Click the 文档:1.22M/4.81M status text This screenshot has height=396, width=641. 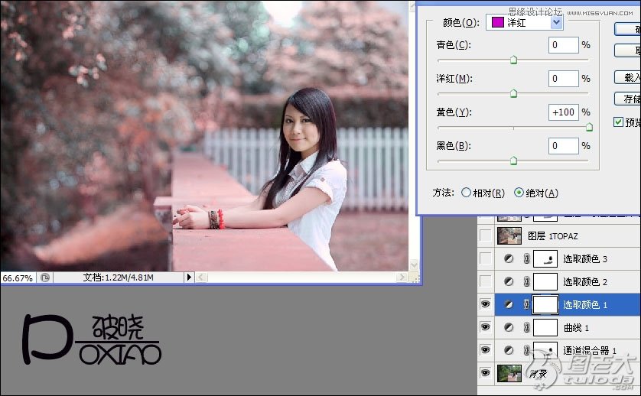118,278
